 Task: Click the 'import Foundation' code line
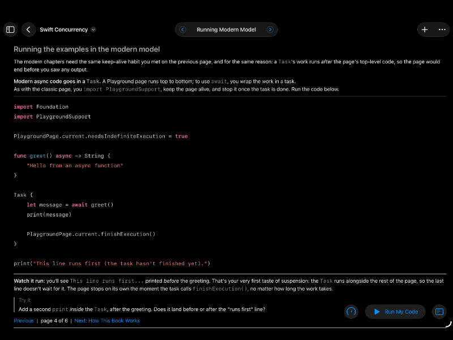pos(41,107)
